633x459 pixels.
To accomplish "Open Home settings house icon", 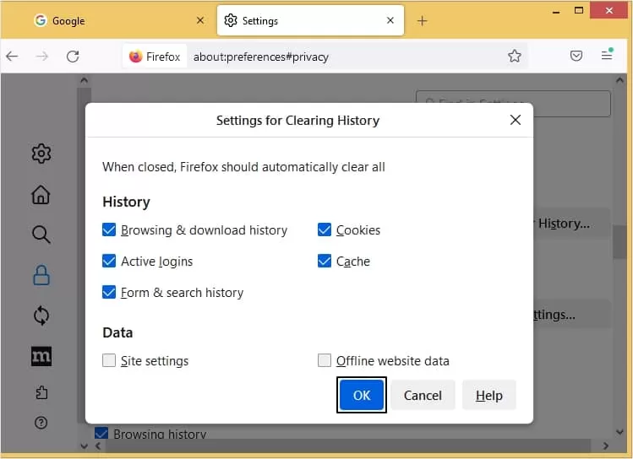I will 41,195.
